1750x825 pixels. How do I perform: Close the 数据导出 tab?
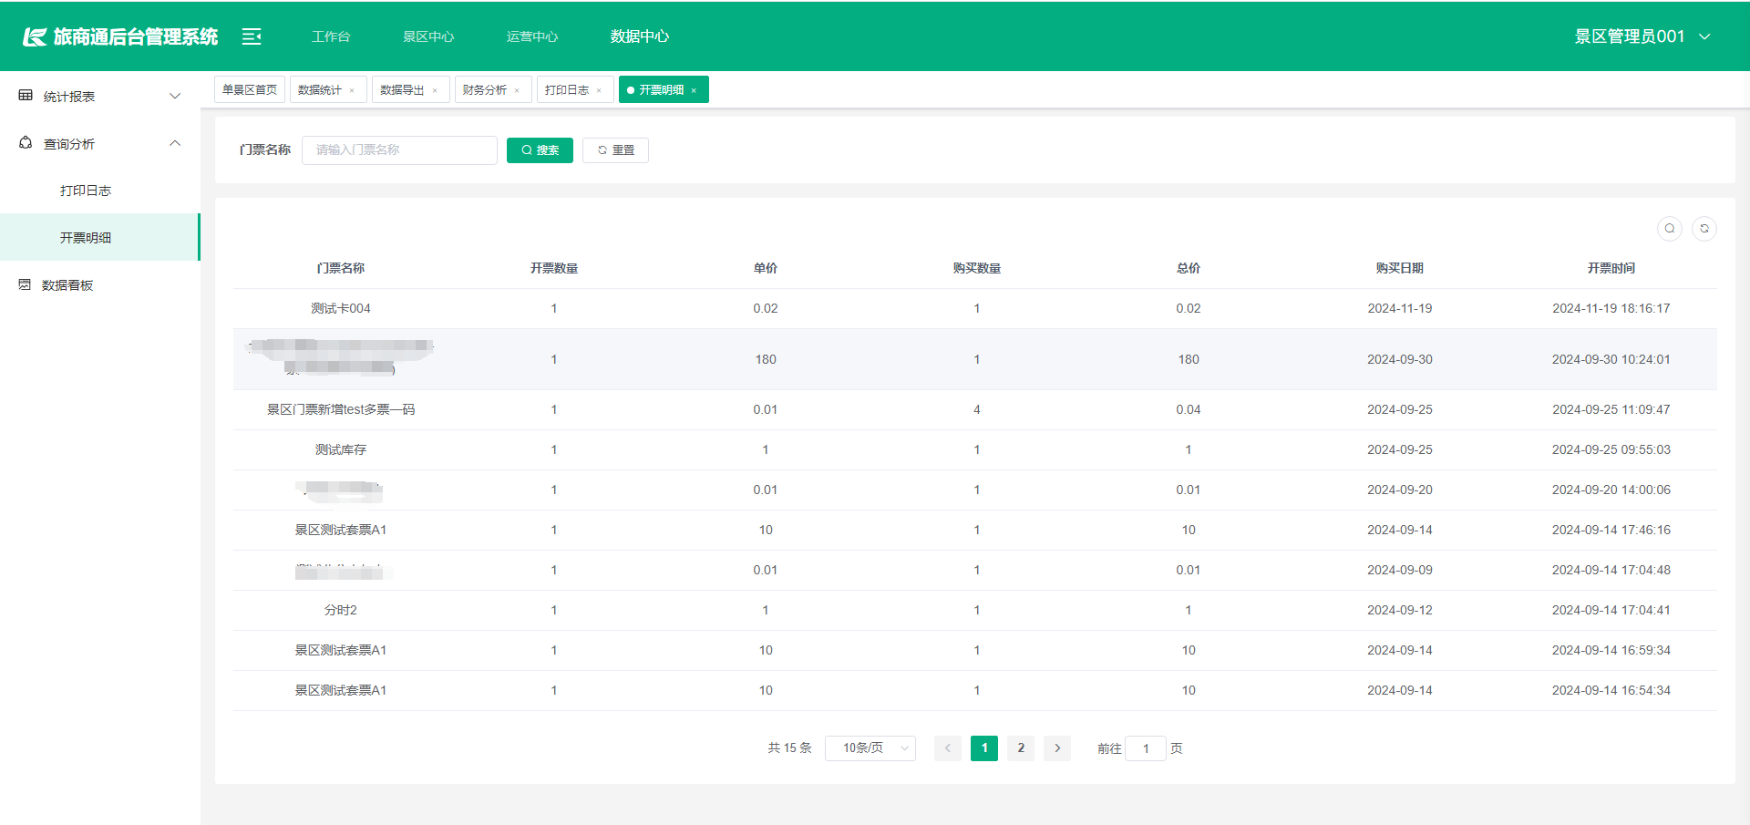tap(435, 90)
